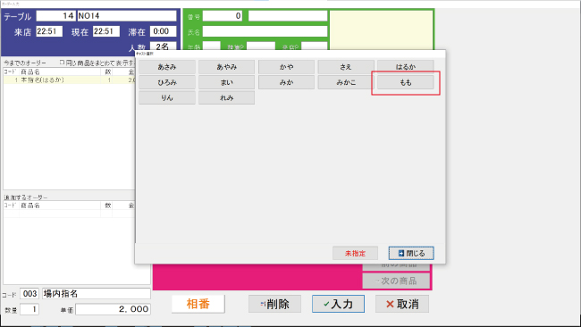
Task: Click the 次の商品 next item button
Action: (x=396, y=281)
